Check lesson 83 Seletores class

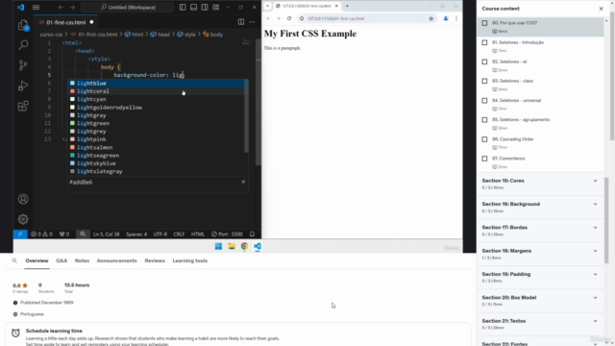point(484,81)
